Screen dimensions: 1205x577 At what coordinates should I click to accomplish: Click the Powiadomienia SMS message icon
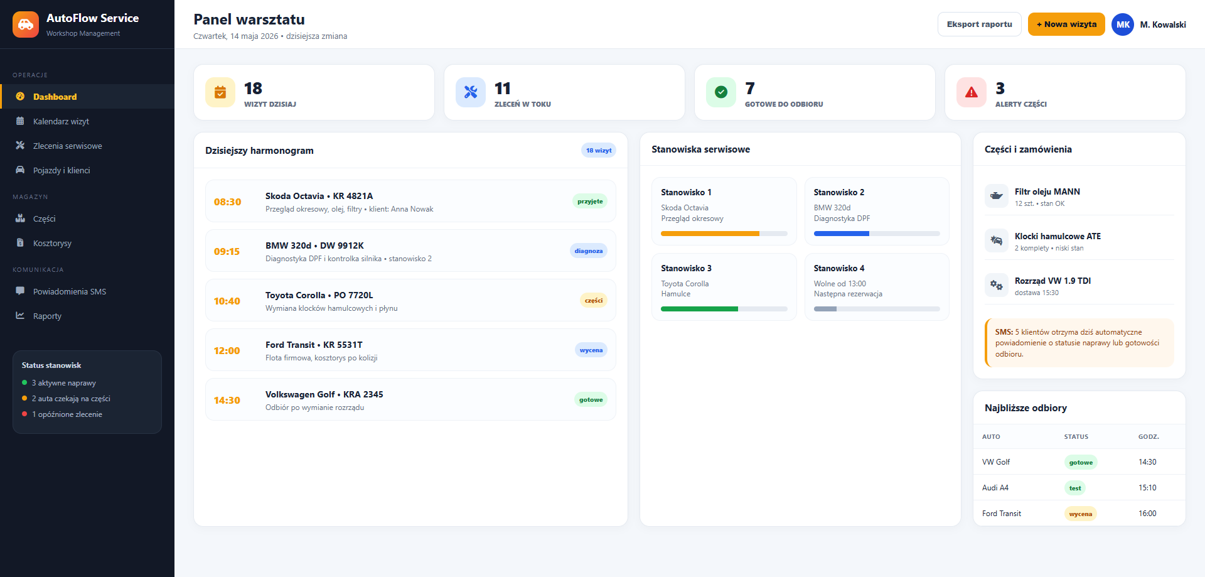coord(20,291)
